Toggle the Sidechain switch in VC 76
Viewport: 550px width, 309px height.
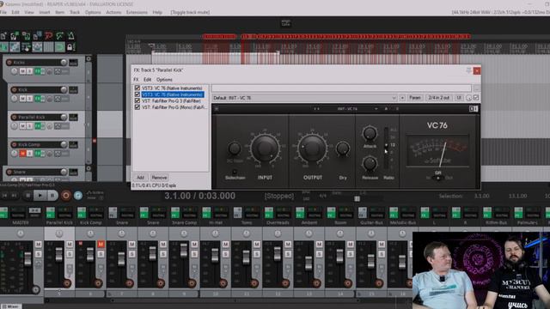pyautogui.click(x=235, y=172)
